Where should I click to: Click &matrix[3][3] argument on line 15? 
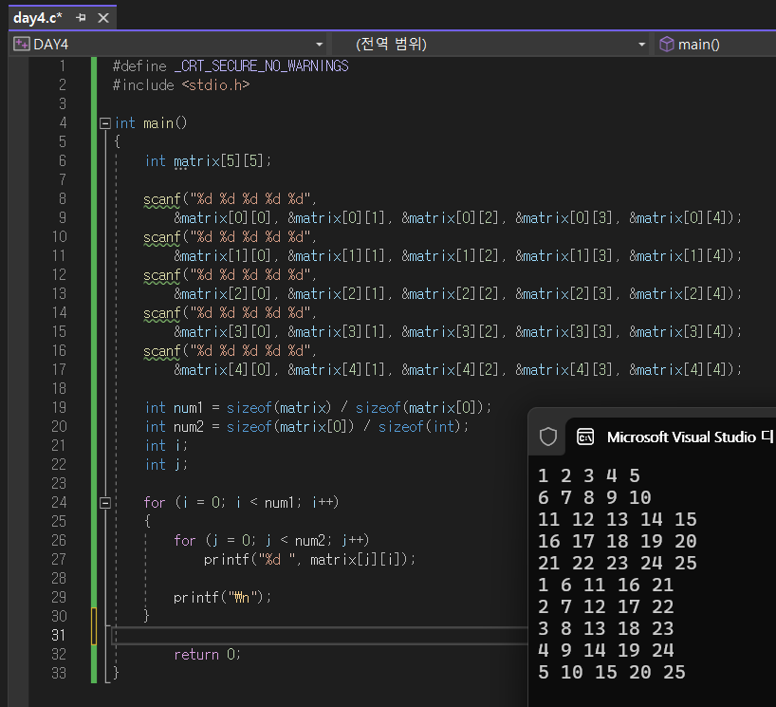[564, 332]
